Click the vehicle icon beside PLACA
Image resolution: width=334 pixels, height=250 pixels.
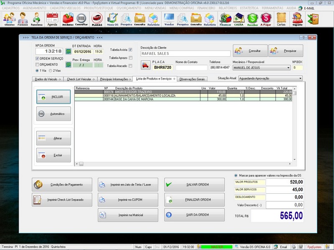coord(145,65)
